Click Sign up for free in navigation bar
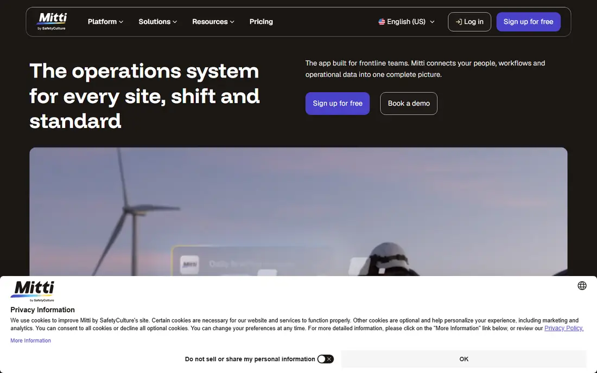Screen dimensions: 597x373 coord(528,22)
